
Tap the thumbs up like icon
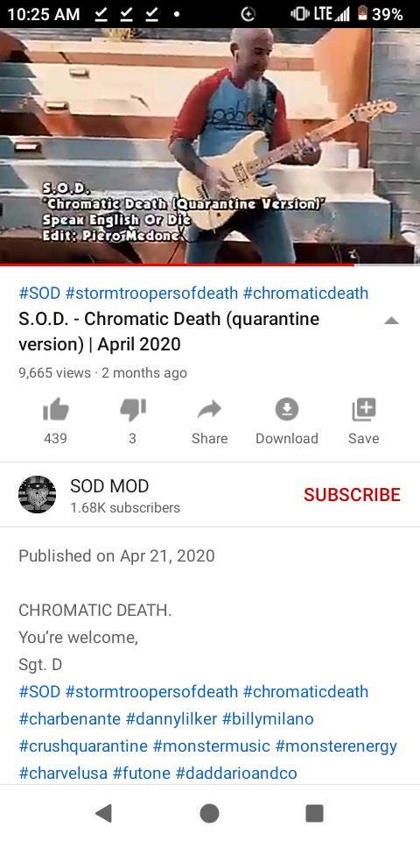click(56, 411)
